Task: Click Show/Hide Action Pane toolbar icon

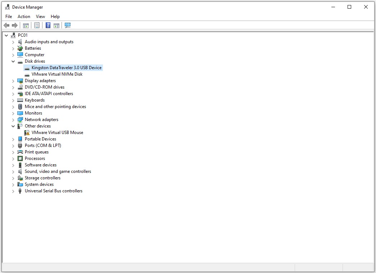Action: coord(56,25)
